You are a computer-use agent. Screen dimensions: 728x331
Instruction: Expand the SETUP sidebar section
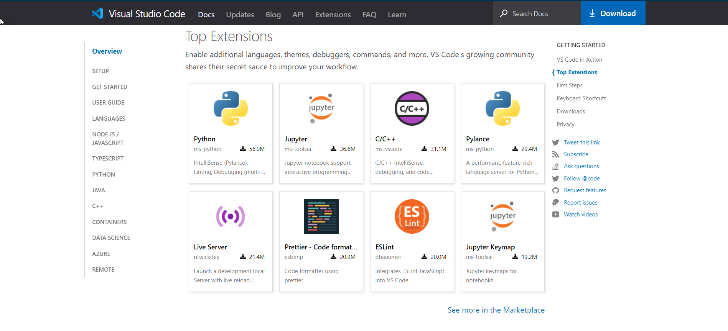click(x=100, y=71)
